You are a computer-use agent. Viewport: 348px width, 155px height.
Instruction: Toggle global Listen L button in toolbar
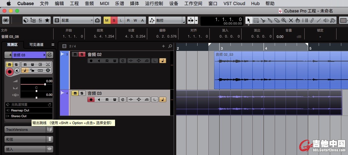tap(121, 20)
